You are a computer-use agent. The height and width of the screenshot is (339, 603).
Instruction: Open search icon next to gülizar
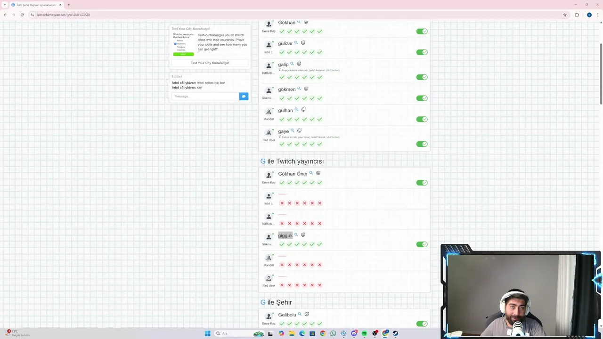click(x=296, y=43)
